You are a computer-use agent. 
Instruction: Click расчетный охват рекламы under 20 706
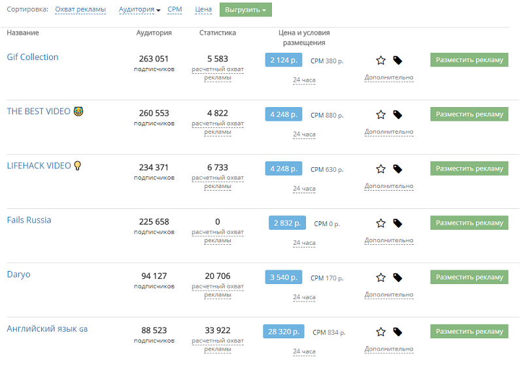218,291
